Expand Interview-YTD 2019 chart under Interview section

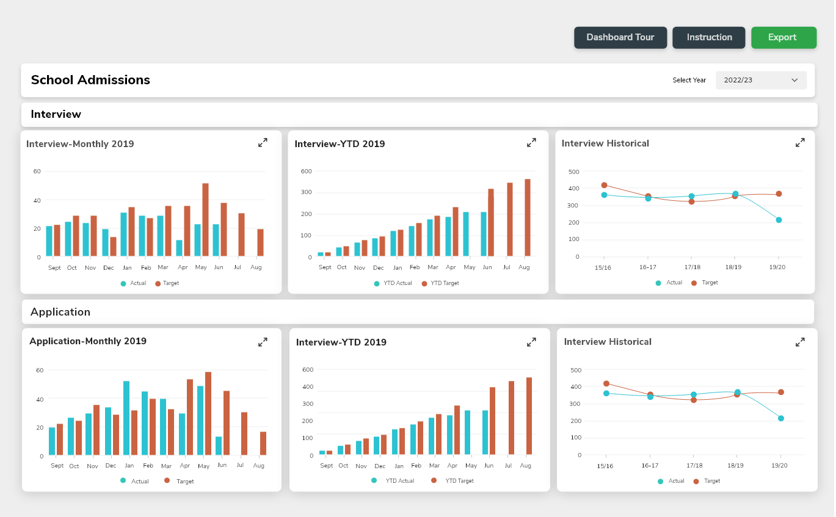point(531,142)
